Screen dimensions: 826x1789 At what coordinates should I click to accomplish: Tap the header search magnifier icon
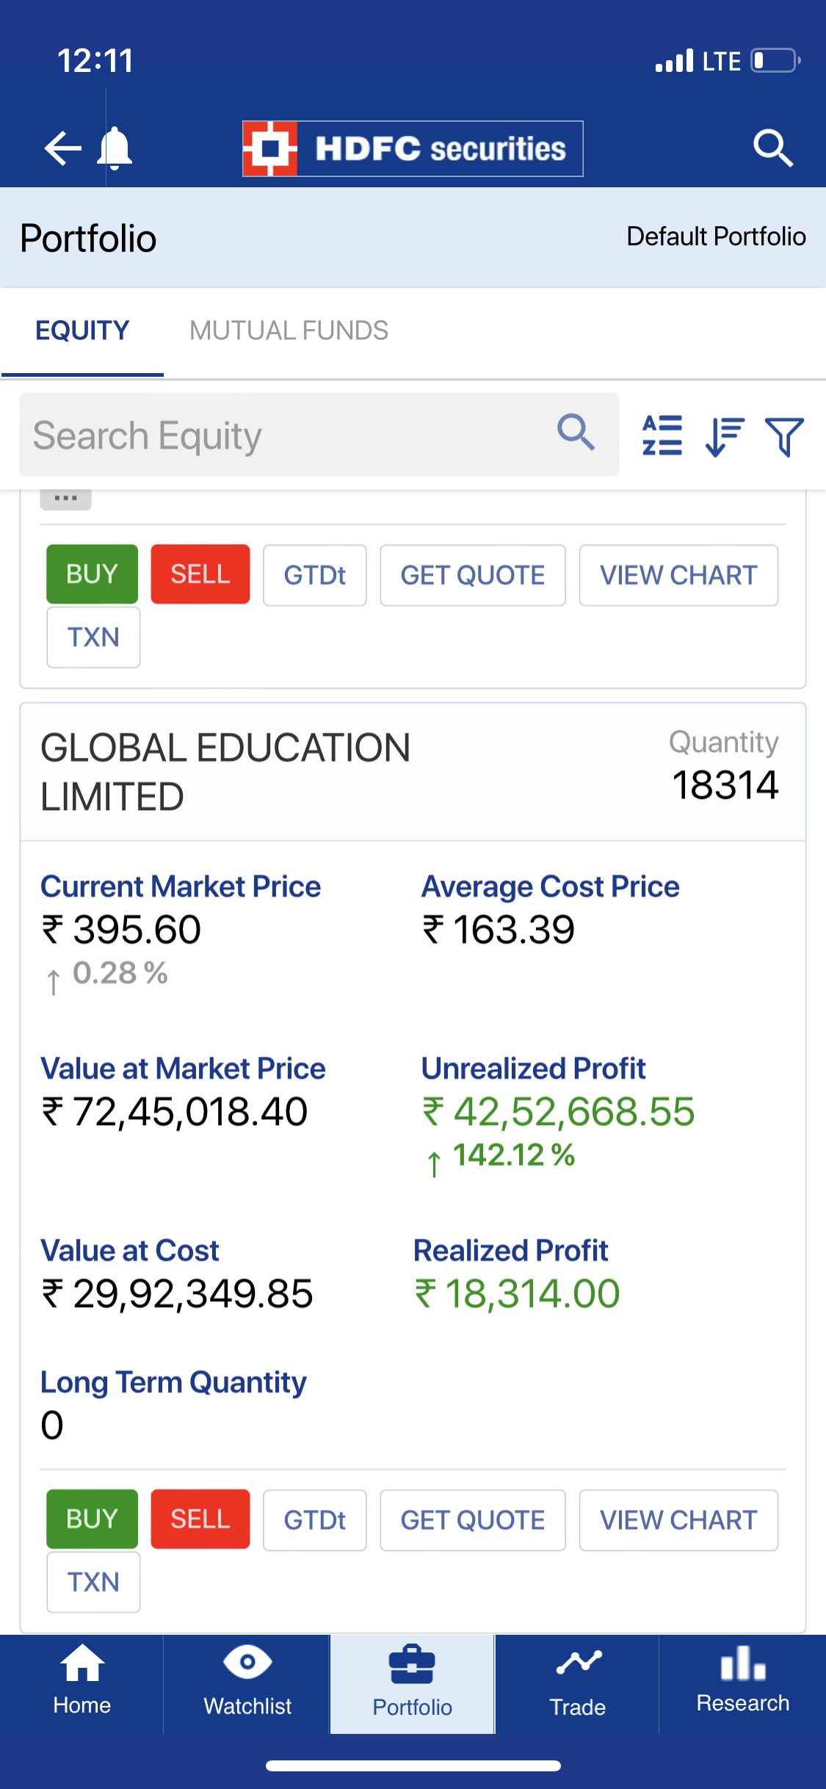[x=772, y=148]
